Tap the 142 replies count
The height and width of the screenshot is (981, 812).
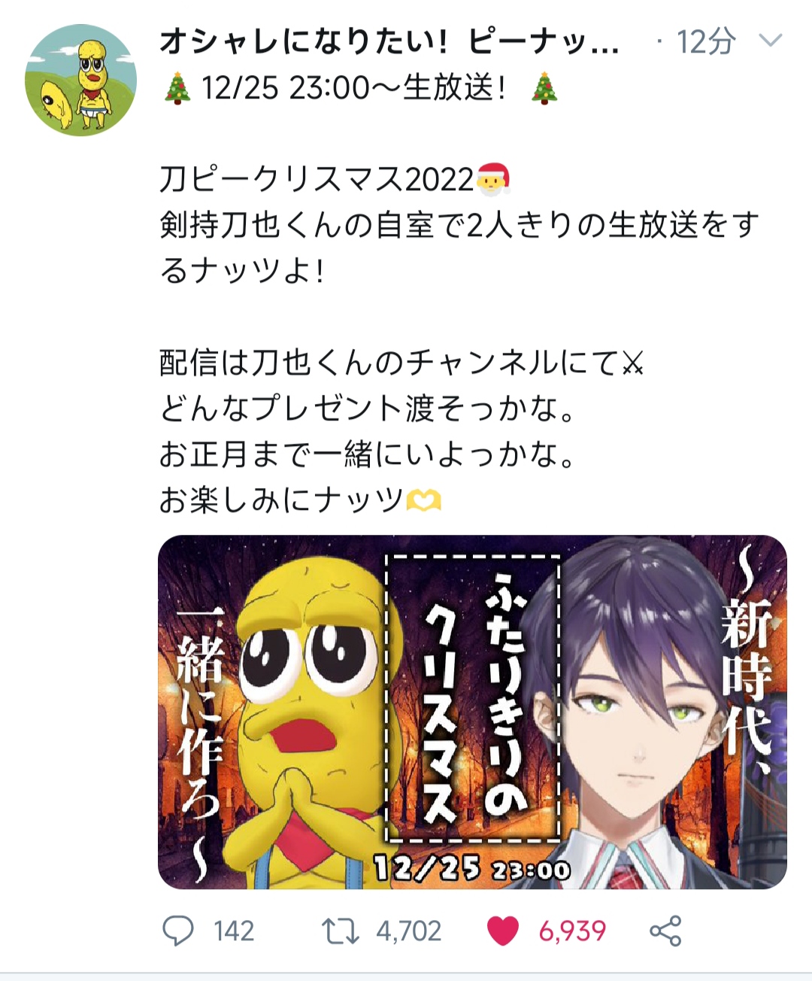[x=234, y=931]
